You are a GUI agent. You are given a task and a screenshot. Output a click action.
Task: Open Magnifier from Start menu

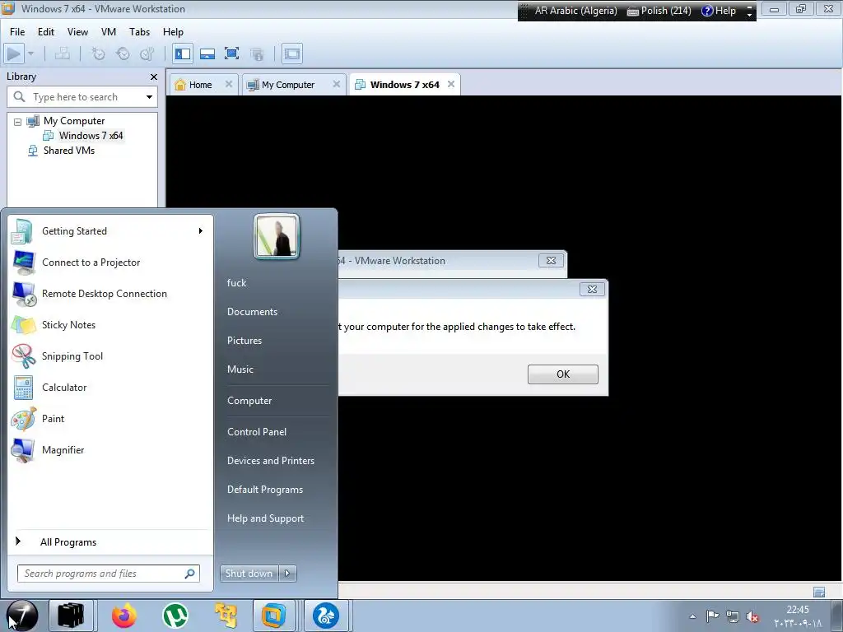(63, 450)
